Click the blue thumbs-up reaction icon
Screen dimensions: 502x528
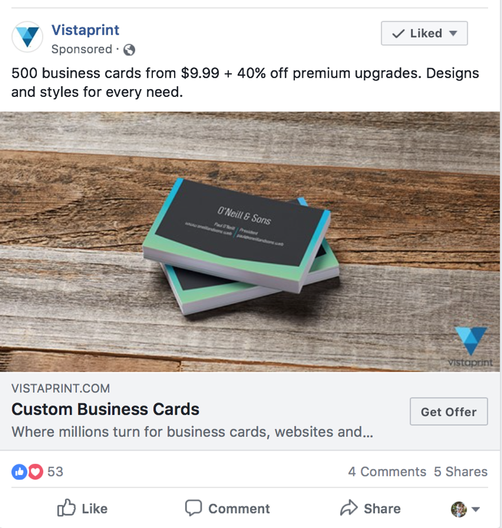click(19, 472)
